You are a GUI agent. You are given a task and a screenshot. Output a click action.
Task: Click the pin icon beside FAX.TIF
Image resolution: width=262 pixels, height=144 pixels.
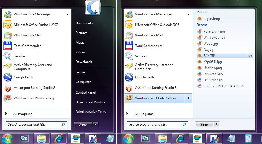pos(250,56)
